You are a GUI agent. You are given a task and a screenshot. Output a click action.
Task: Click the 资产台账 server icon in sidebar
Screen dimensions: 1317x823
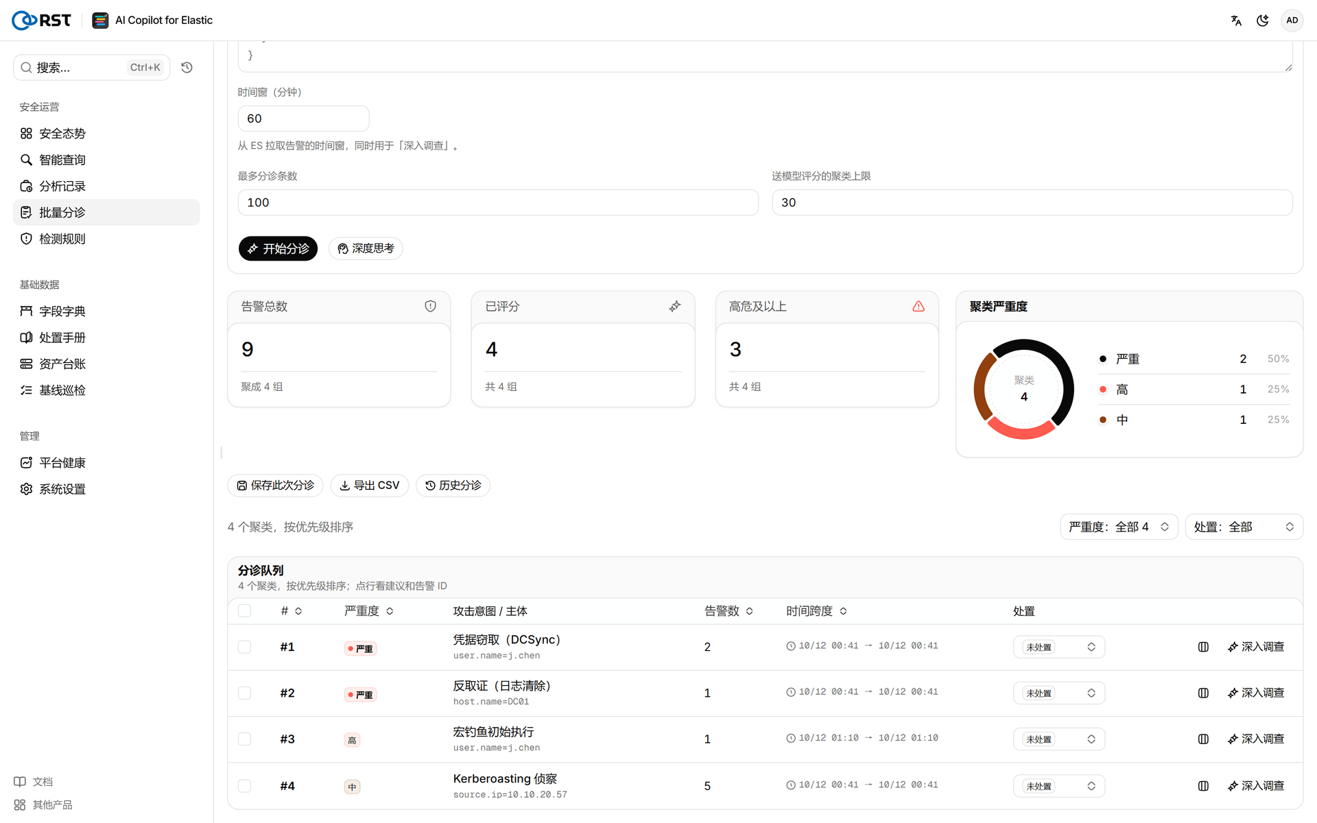coord(26,364)
